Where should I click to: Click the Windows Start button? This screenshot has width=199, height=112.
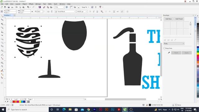3,110
